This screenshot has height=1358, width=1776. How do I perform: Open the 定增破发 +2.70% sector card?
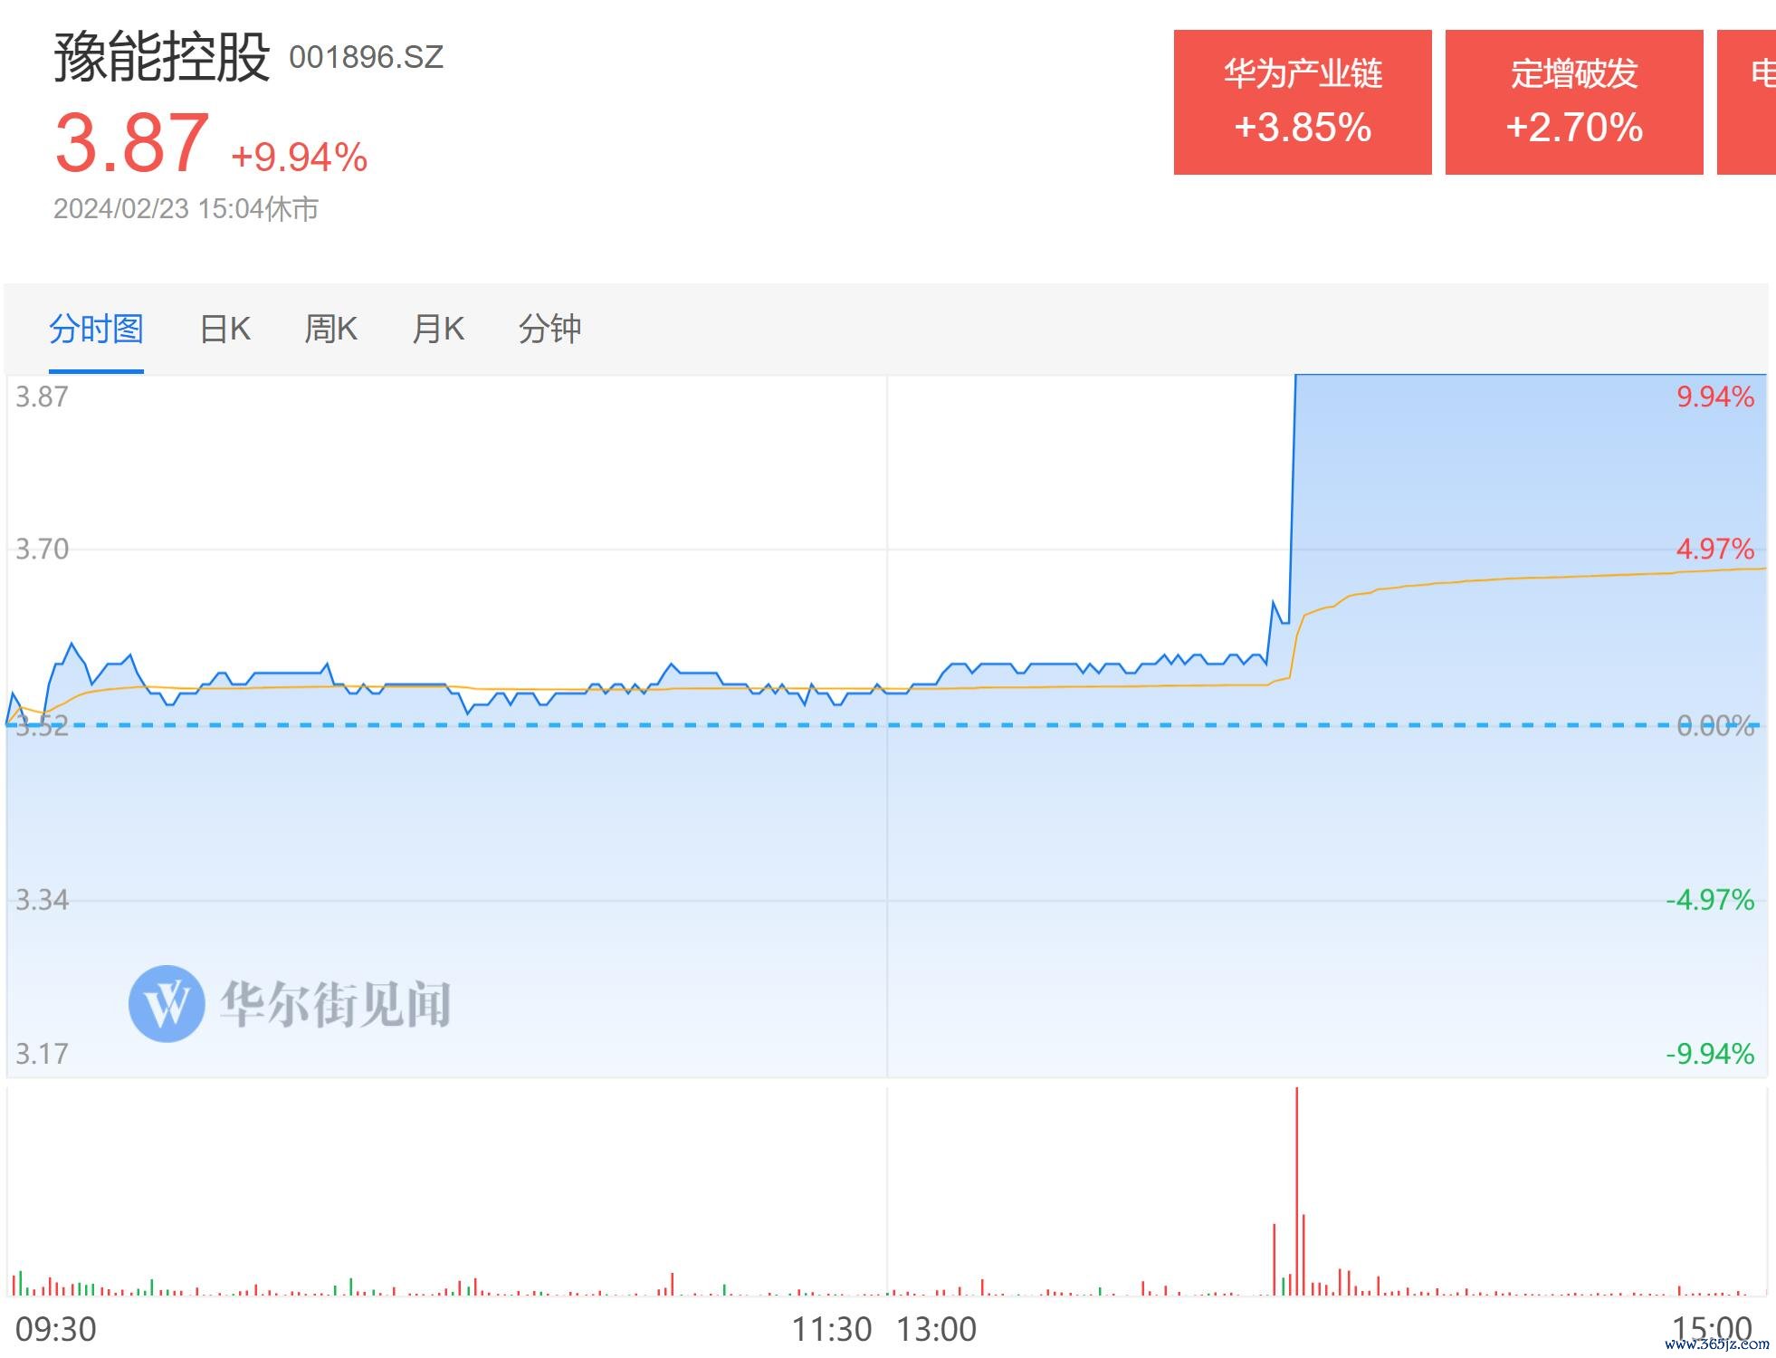pos(1574,102)
